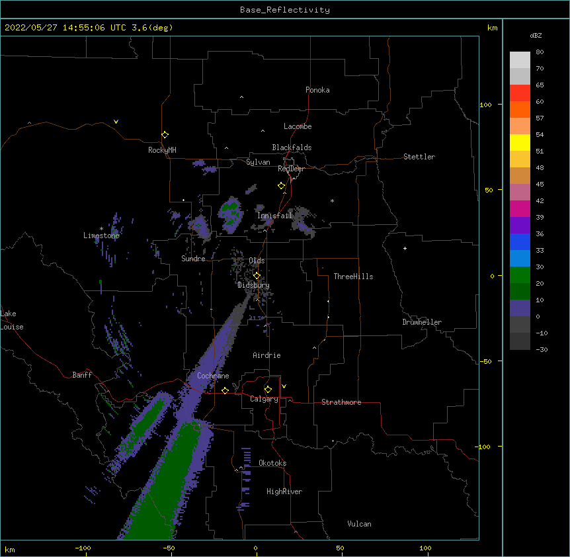Select the 42 dBZ magenta color swatch
Viewport: 570px width, 557px height.
[520, 208]
